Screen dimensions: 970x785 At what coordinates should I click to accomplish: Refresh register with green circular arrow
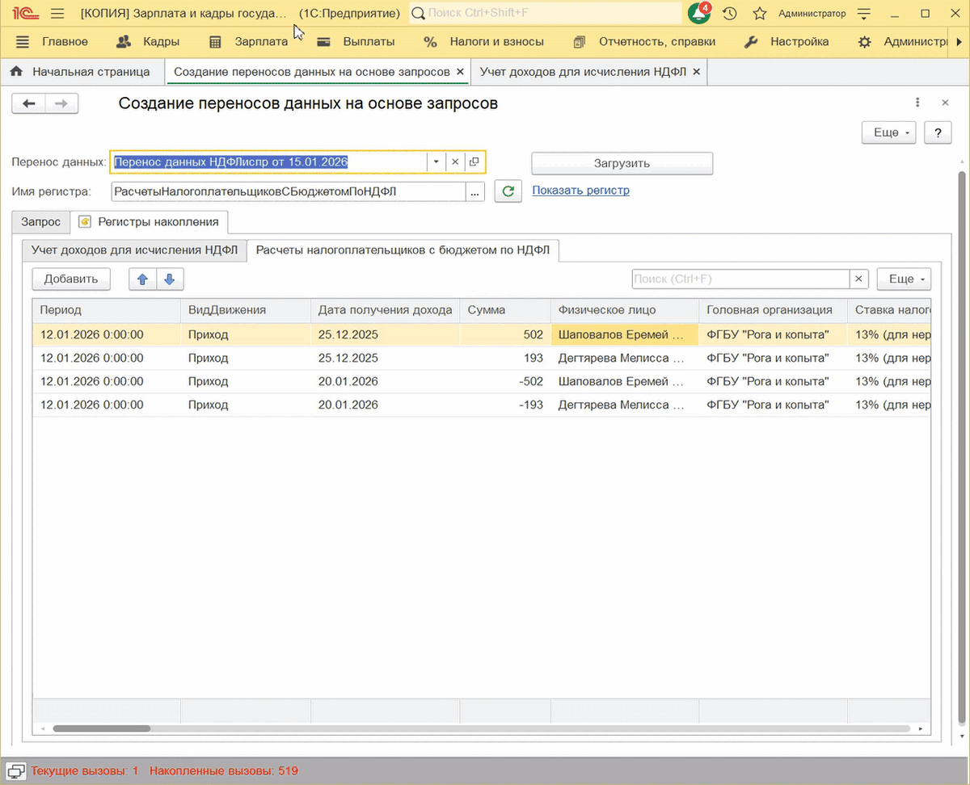tap(508, 191)
